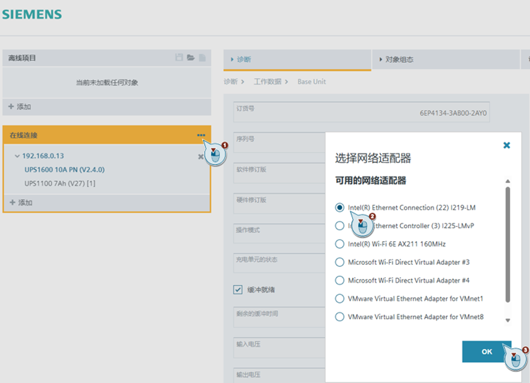Open the three-dots menu in 在线连接
530x383 pixels.
201,135
